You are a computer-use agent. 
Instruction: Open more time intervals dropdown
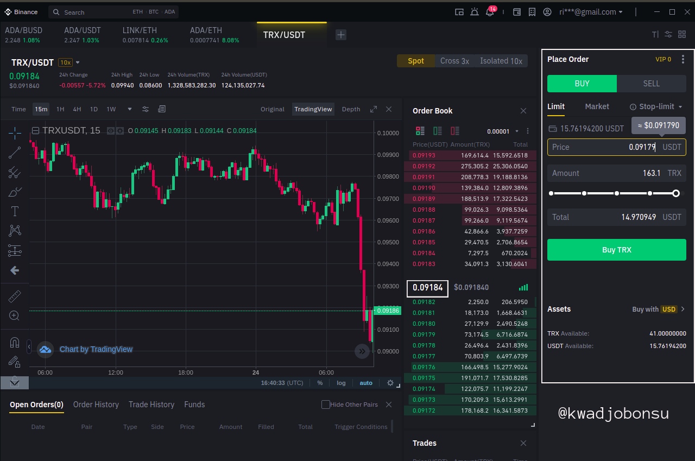[x=130, y=109]
